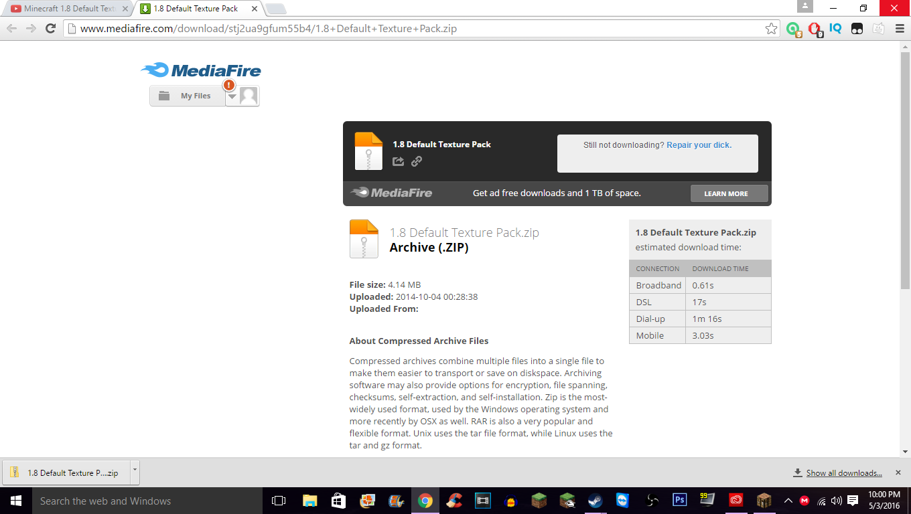
Task: Open a new tab
Action: [275, 9]
